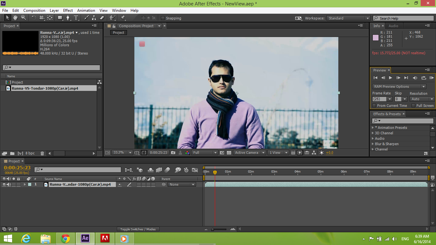Select the Clone Stamp tool

94,18
